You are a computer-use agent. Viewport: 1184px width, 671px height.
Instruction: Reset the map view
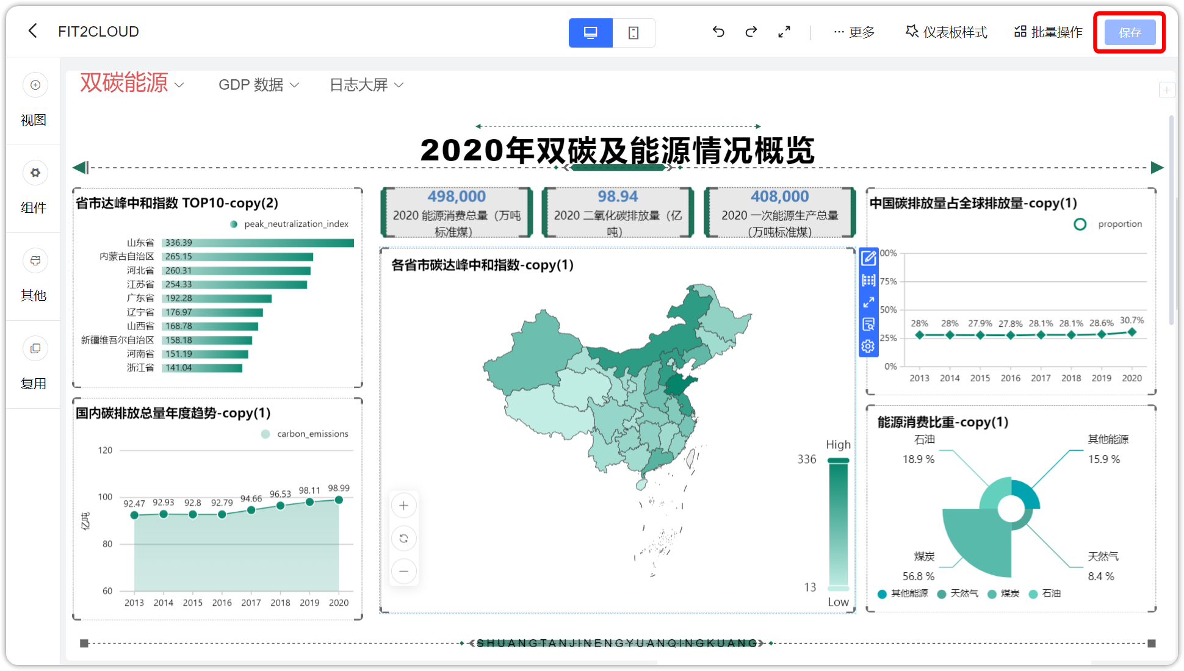pos(404,538)
